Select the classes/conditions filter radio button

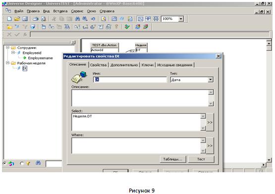point(22,163)
